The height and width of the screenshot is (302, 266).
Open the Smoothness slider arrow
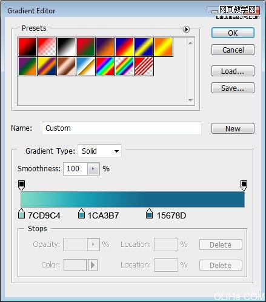coord(93,169)
